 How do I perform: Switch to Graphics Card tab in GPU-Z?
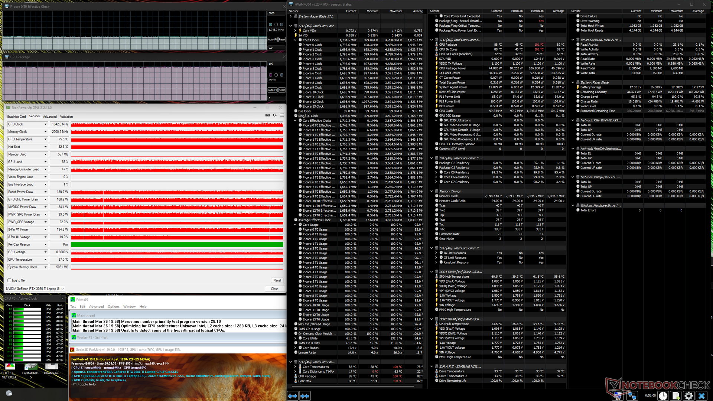16,117
